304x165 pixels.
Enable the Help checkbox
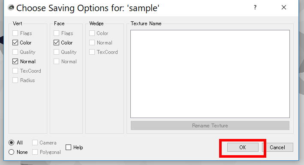tap(68, 147)
